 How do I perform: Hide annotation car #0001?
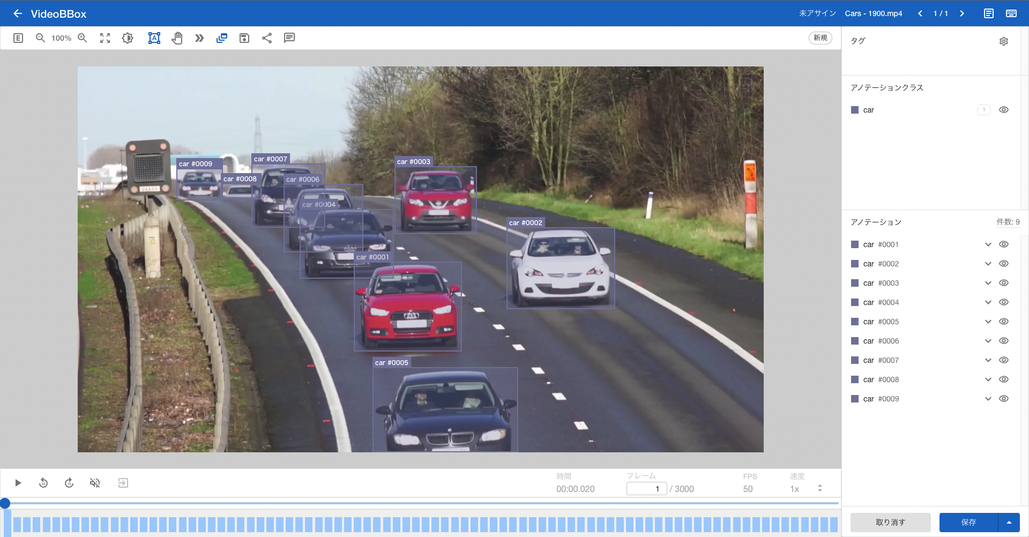point(1004,244)
